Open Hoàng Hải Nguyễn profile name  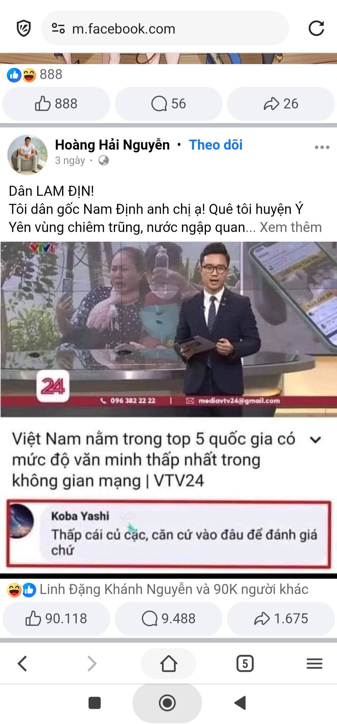pos(112,145)
